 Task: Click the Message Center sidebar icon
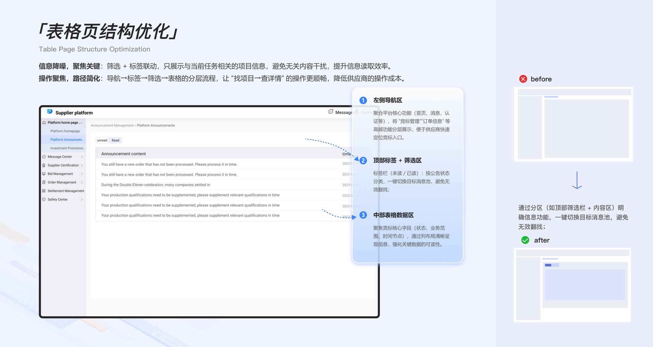44,157
